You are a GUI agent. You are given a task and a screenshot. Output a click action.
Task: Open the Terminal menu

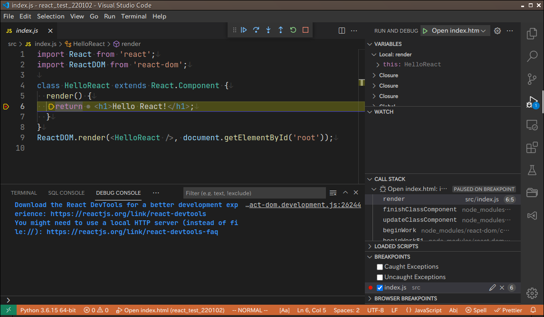pyautogui.click(x=134, y=16)
